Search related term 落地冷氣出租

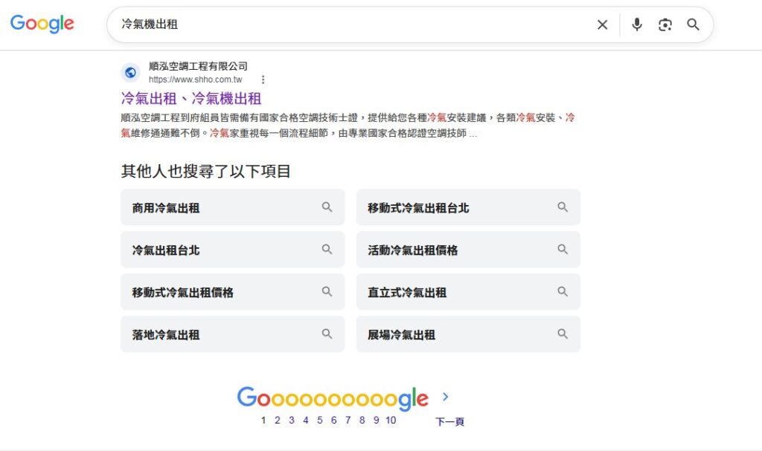coord(233,334)
